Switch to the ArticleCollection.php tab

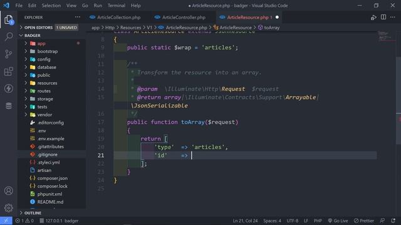[x=118, y=17]
